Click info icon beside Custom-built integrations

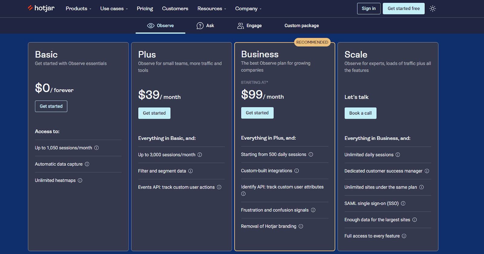click(297, 171)
